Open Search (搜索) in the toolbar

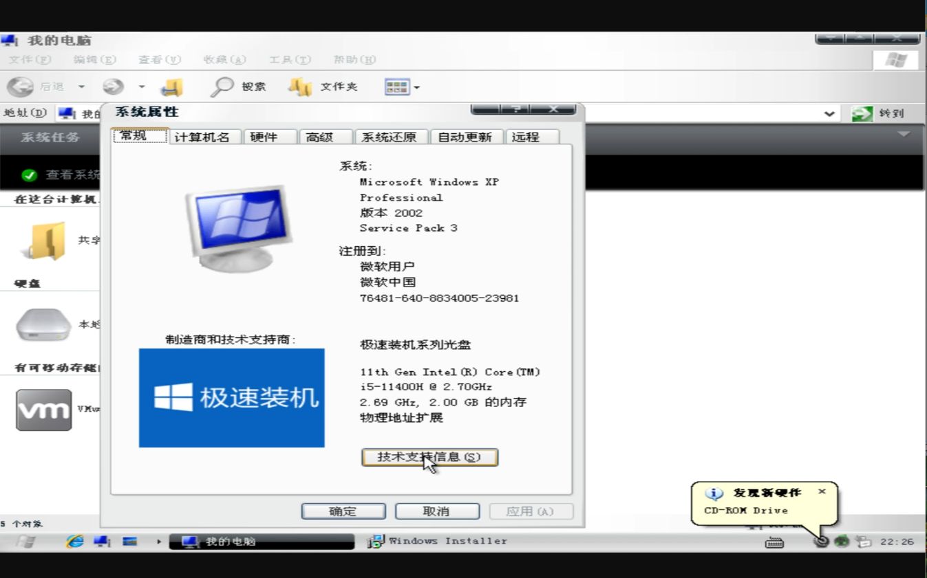pos(238,87)
